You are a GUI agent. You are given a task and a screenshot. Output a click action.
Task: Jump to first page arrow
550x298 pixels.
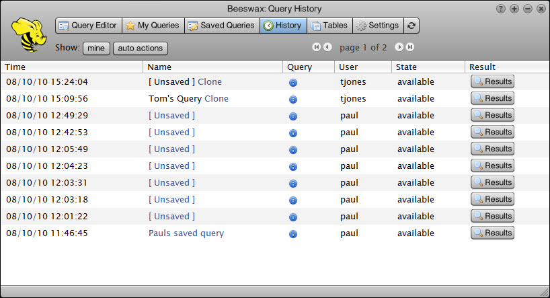coord(317,47)
